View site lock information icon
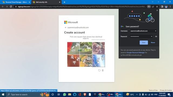The height and width of the screenshot is (97, 173). click(16, 6)
